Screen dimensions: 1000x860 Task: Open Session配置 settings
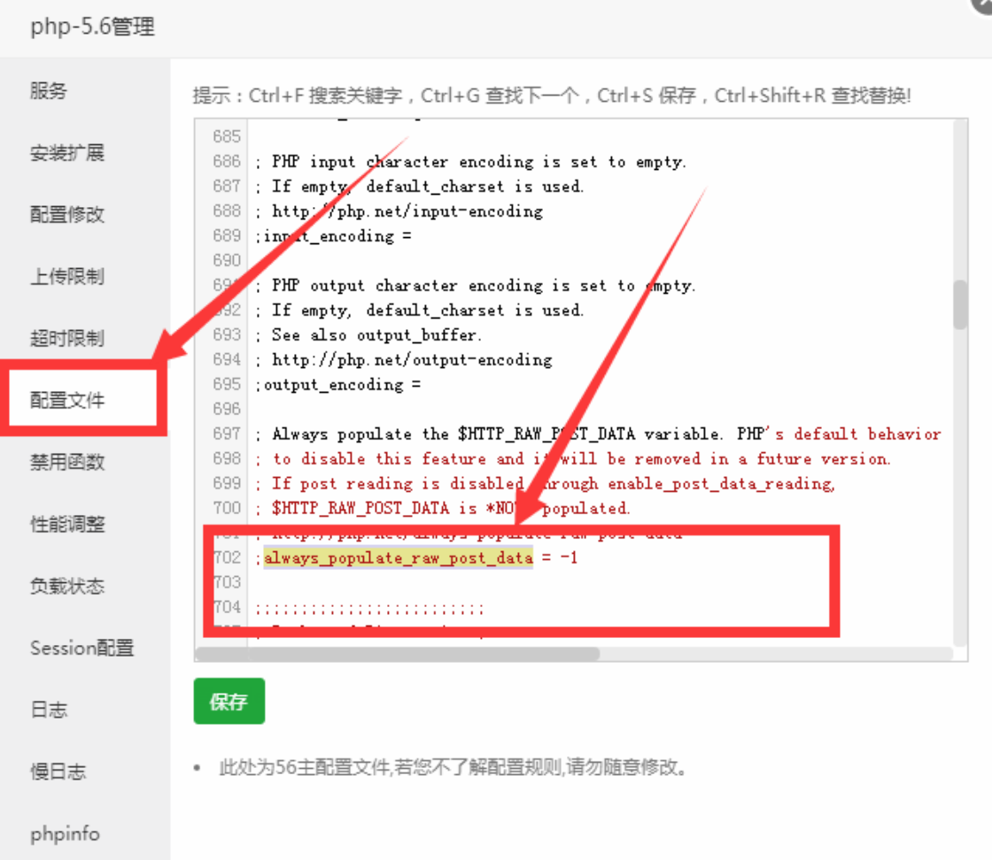point(81,648)
